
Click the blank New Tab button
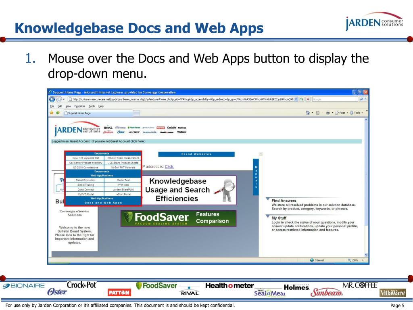pos(136,113)
